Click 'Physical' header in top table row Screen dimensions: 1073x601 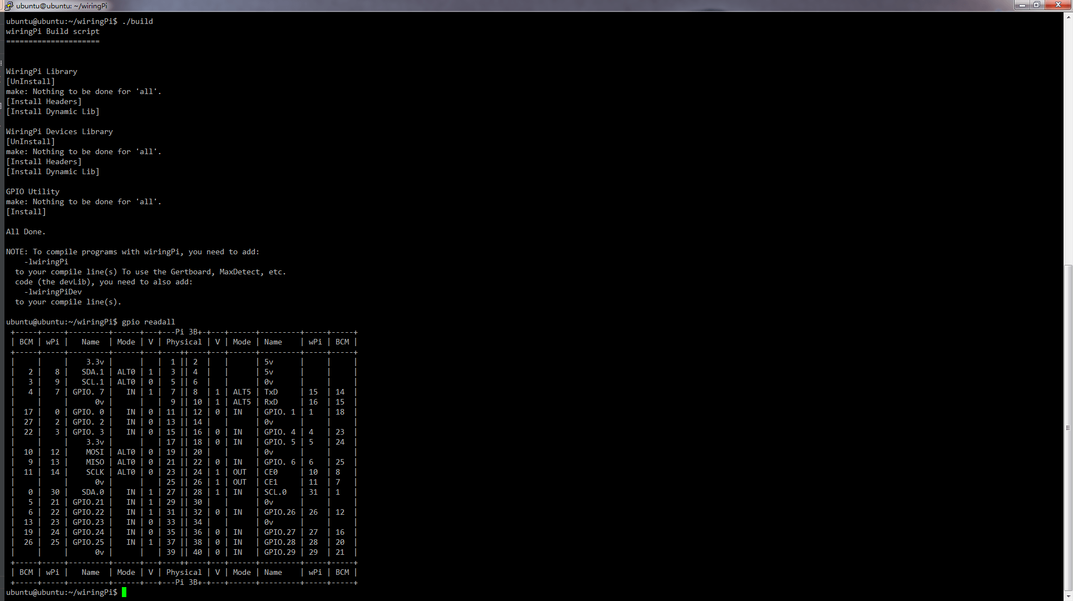[184, 342]
